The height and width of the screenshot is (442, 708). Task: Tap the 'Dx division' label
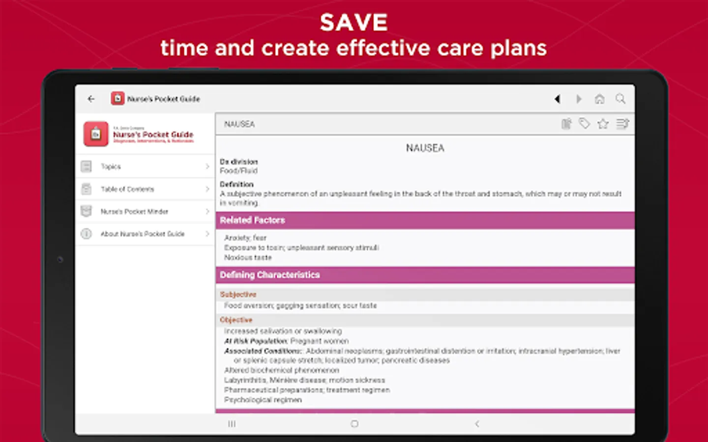click(x=239, y=162)
